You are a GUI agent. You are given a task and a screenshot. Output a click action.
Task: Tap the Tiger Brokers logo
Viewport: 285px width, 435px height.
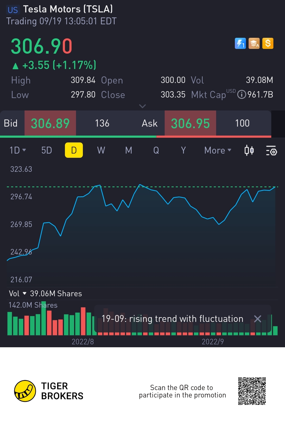[x=49, y=391]
